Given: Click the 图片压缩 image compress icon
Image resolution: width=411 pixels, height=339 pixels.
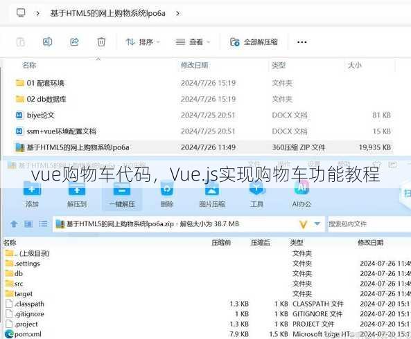Looking at the screenshot, I should point(212,188).
